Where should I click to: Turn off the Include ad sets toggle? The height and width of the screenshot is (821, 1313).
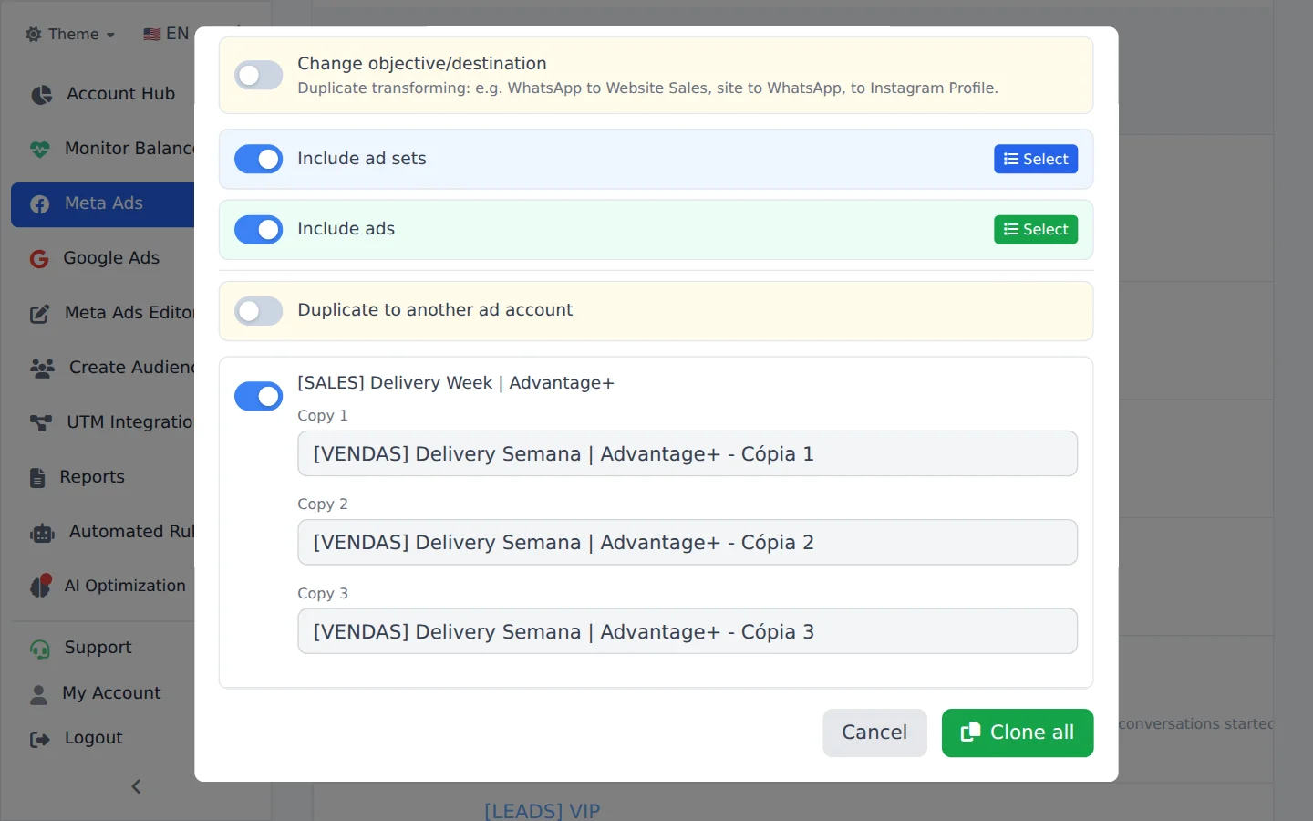click(x=259, y=159)
